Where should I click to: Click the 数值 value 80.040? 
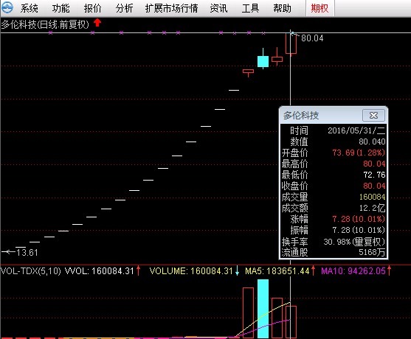[372, 141]
